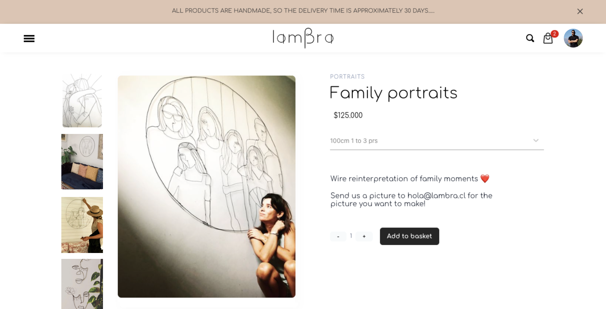Select the wire face with plant thumbnail
This screenshot has width=606, height=309.
pyautogui.click(x=82, y=284)
